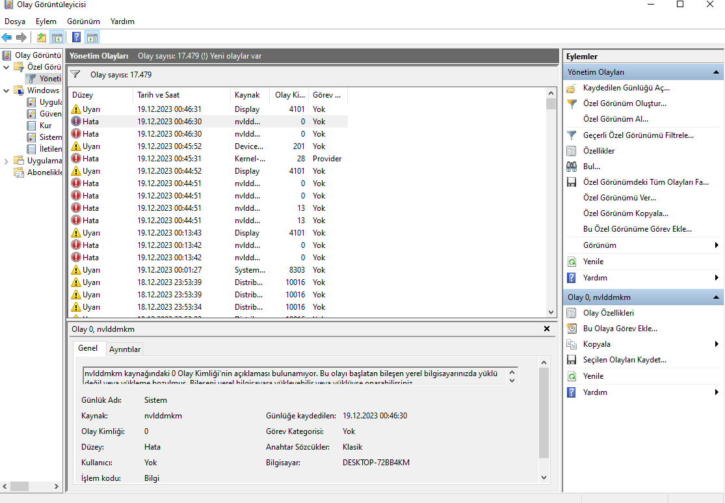Sort by the Tarih ve Saat column header
The width and height of the screenshot is (725, 503).
coord(158,95)
